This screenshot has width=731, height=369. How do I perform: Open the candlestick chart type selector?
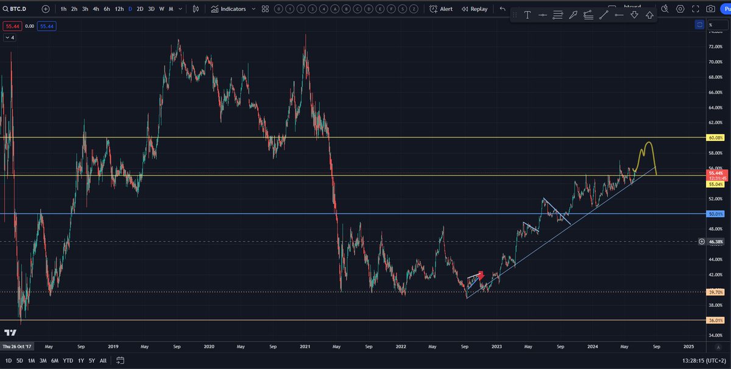pos(196,9)
